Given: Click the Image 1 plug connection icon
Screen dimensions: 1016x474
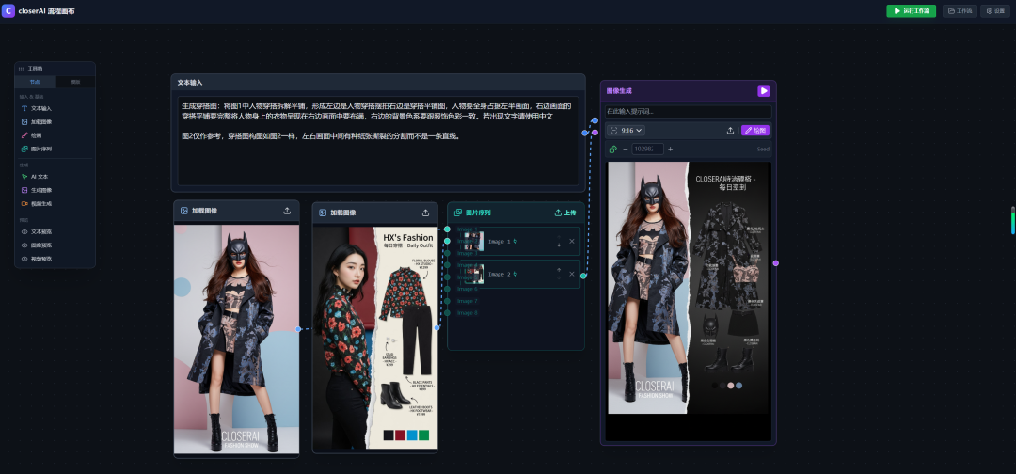Looking at the screenshot, I should (x=516, y=241).
